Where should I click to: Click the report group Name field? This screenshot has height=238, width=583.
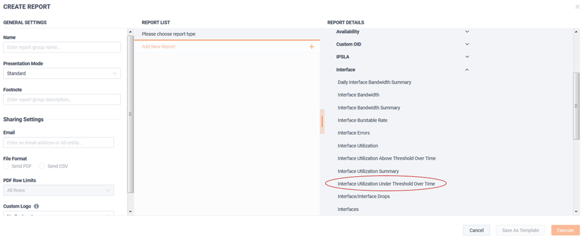(x=62, y=47)
